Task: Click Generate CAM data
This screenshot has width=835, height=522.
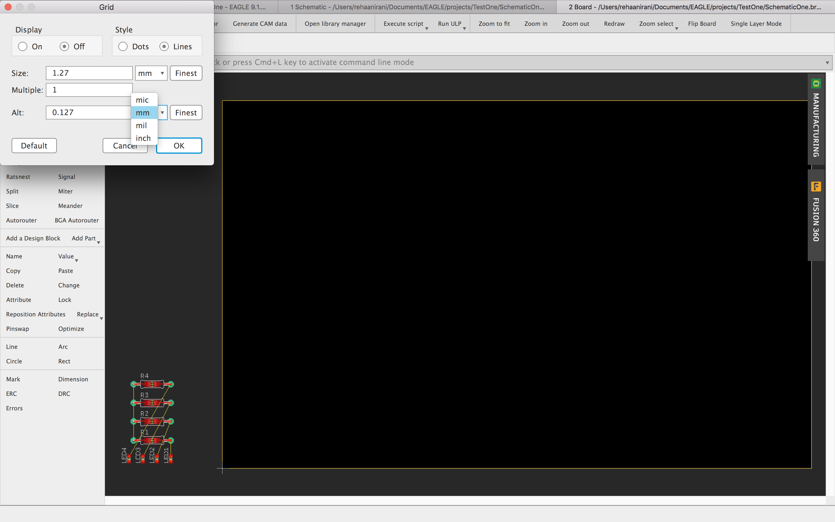Action: tap(260, 23)
